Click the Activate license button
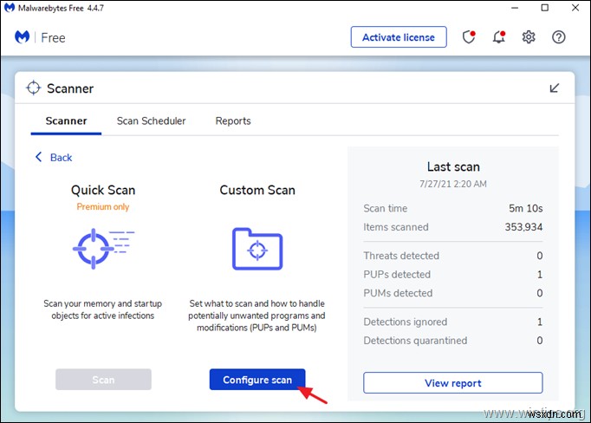 click(x=399, y=37)
